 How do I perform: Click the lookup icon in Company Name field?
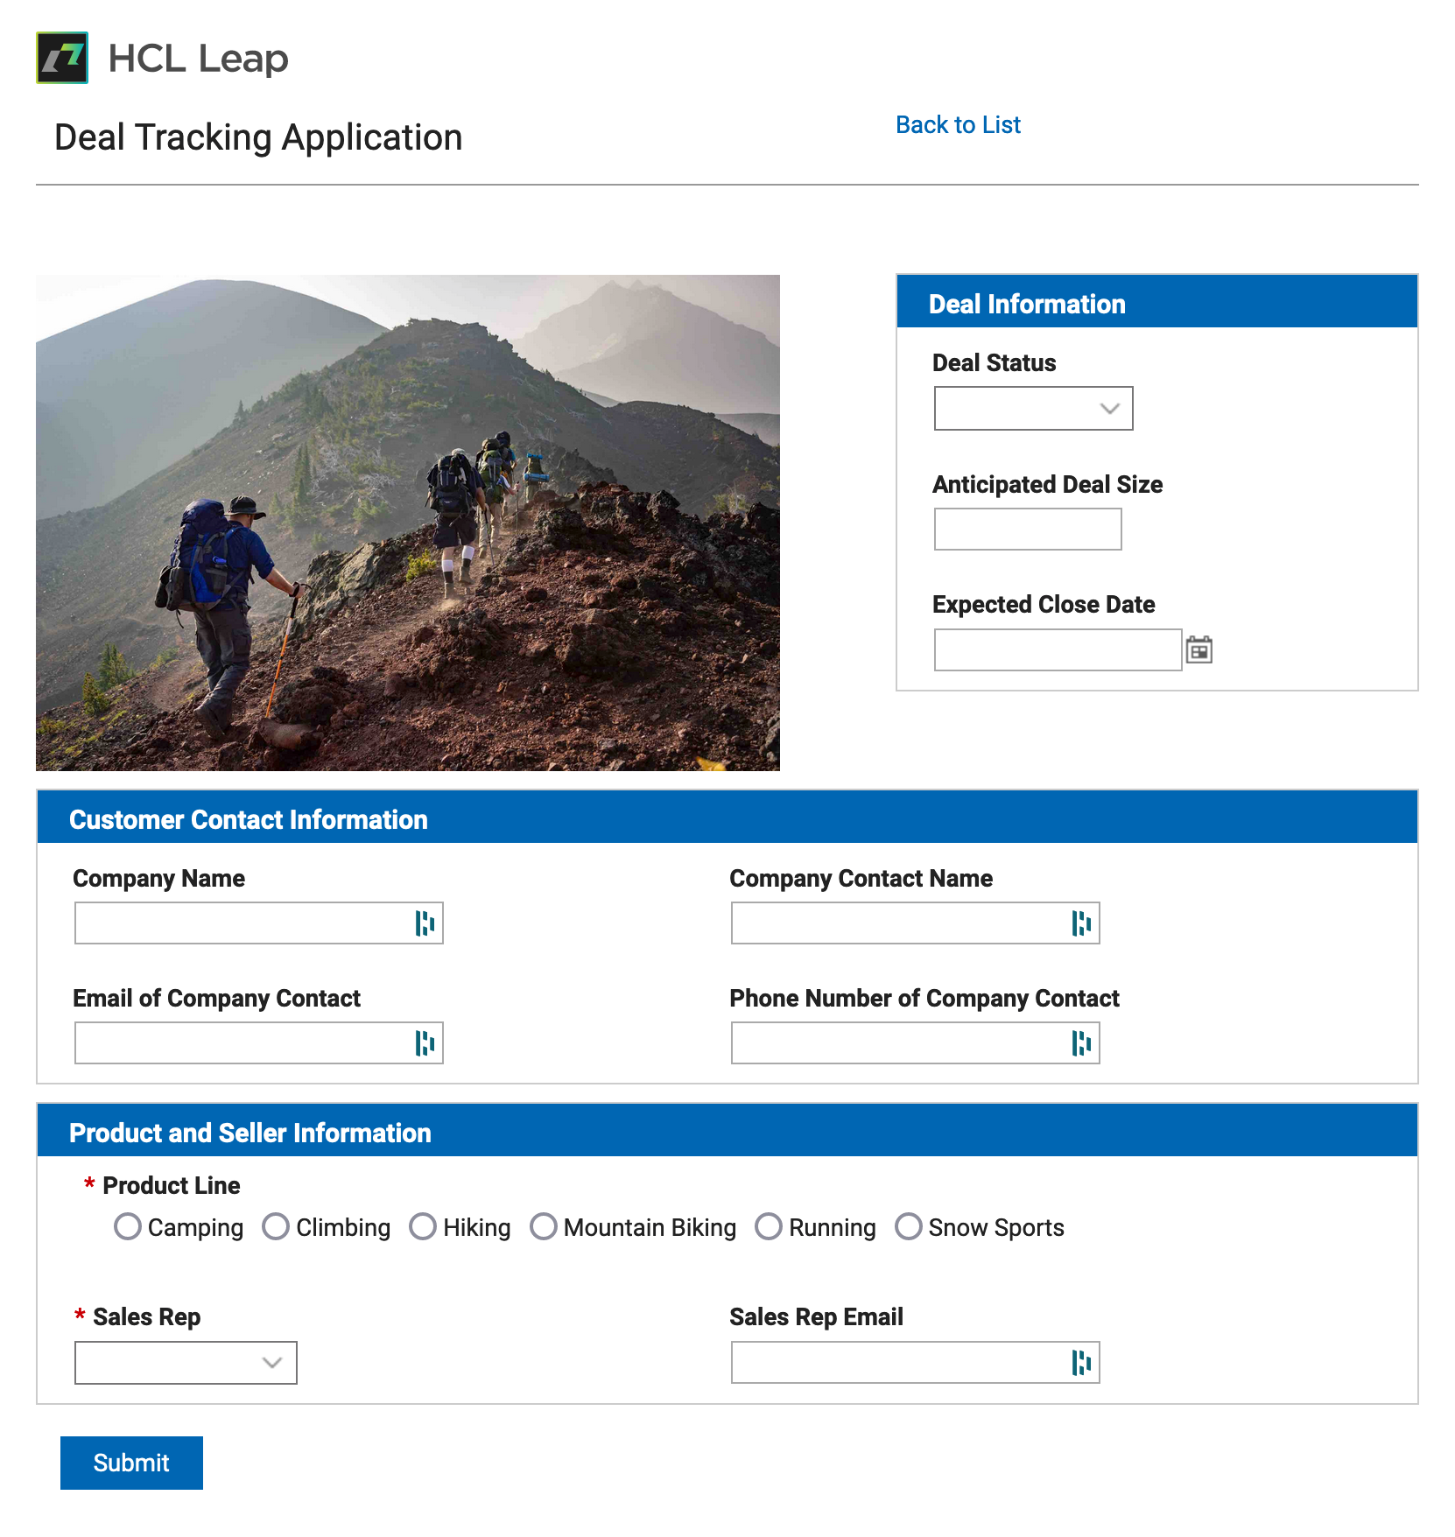click(425, 923)
